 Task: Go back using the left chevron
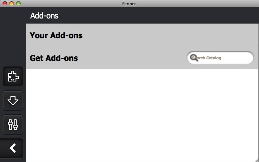(12, 148)
